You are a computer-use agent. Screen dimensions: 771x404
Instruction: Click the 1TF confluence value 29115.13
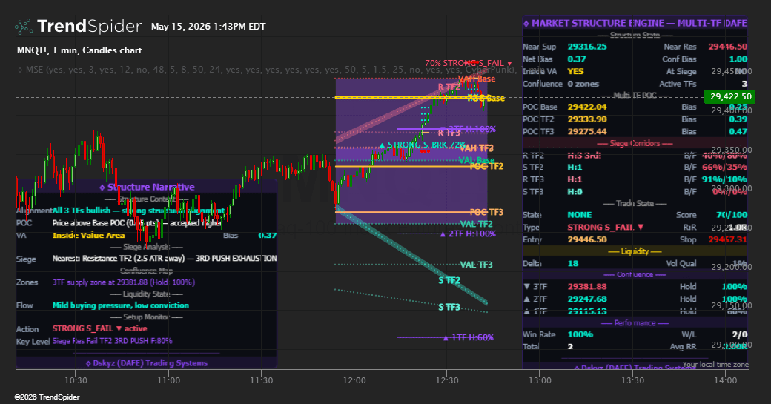[x=587, y=311]
